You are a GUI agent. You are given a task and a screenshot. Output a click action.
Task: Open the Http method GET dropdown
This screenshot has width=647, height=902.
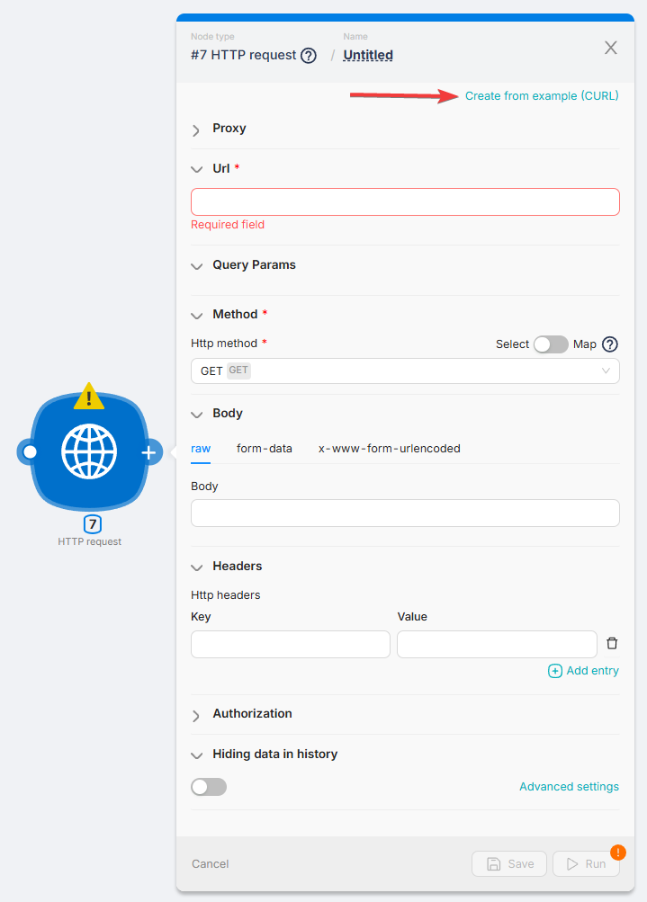click(x=405, y=371)
